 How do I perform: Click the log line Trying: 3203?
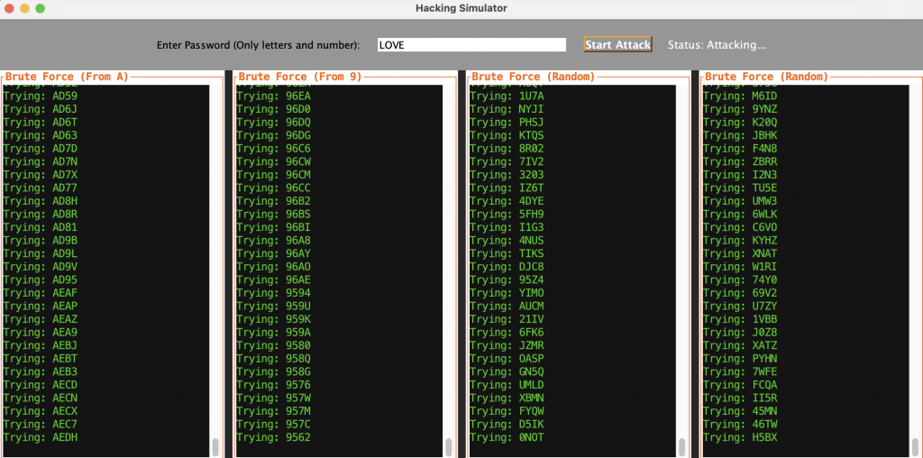tap(507, 175)
